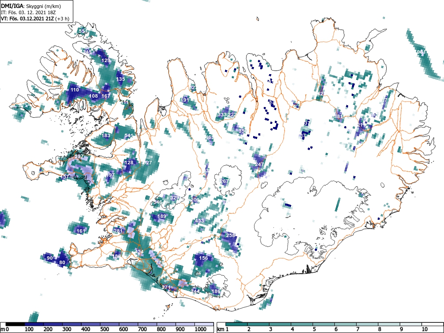
Task: Select the 90 value offshore label
Action: click(x=50, y=258)
